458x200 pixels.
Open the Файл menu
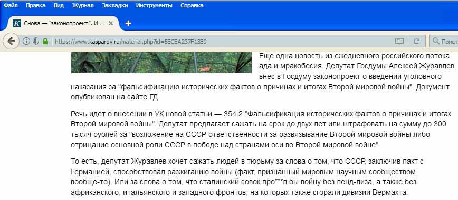click(x=11, y=6)
